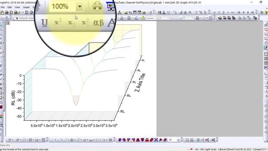Screen dimensions: 268x151
Task: Select the Pointer tool in left toolbar
Action: click(1, 25)
